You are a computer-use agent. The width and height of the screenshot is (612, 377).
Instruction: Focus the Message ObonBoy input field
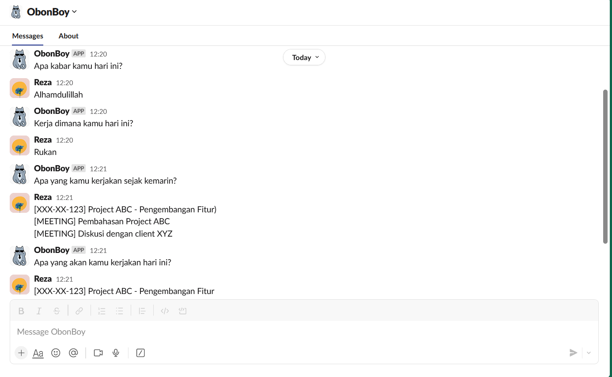[265, 332]
